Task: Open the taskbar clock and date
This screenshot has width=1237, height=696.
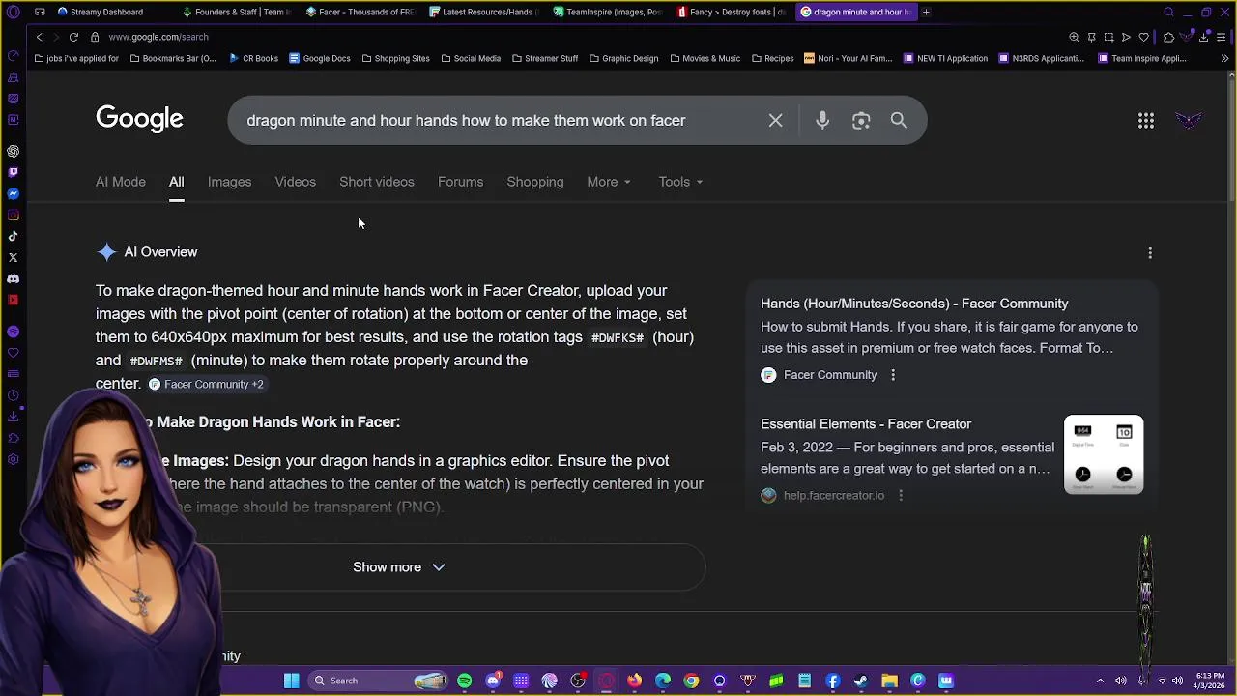Action: (1209, 681)
